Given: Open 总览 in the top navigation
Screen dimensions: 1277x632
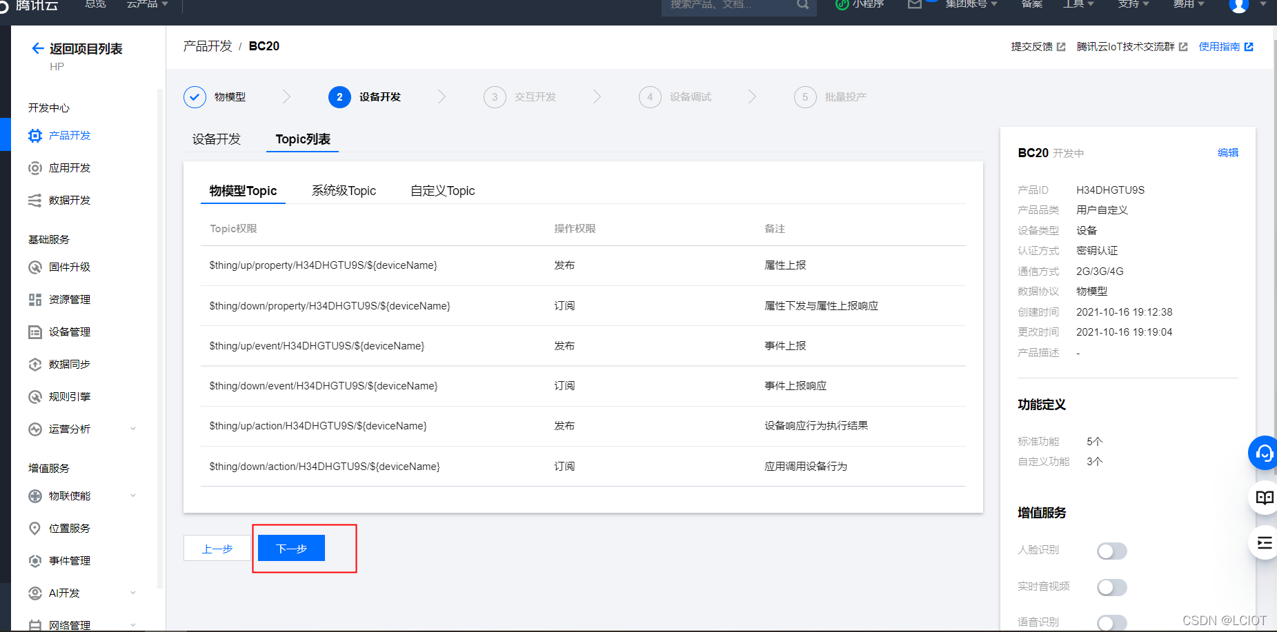Looking at the screenshot, I should (x=95, y=4).
